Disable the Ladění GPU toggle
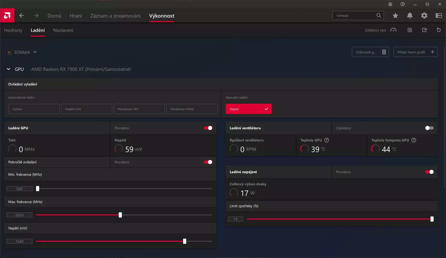This screenshot has width=446, height=258. pyautogui.click(x=208, y=128)
